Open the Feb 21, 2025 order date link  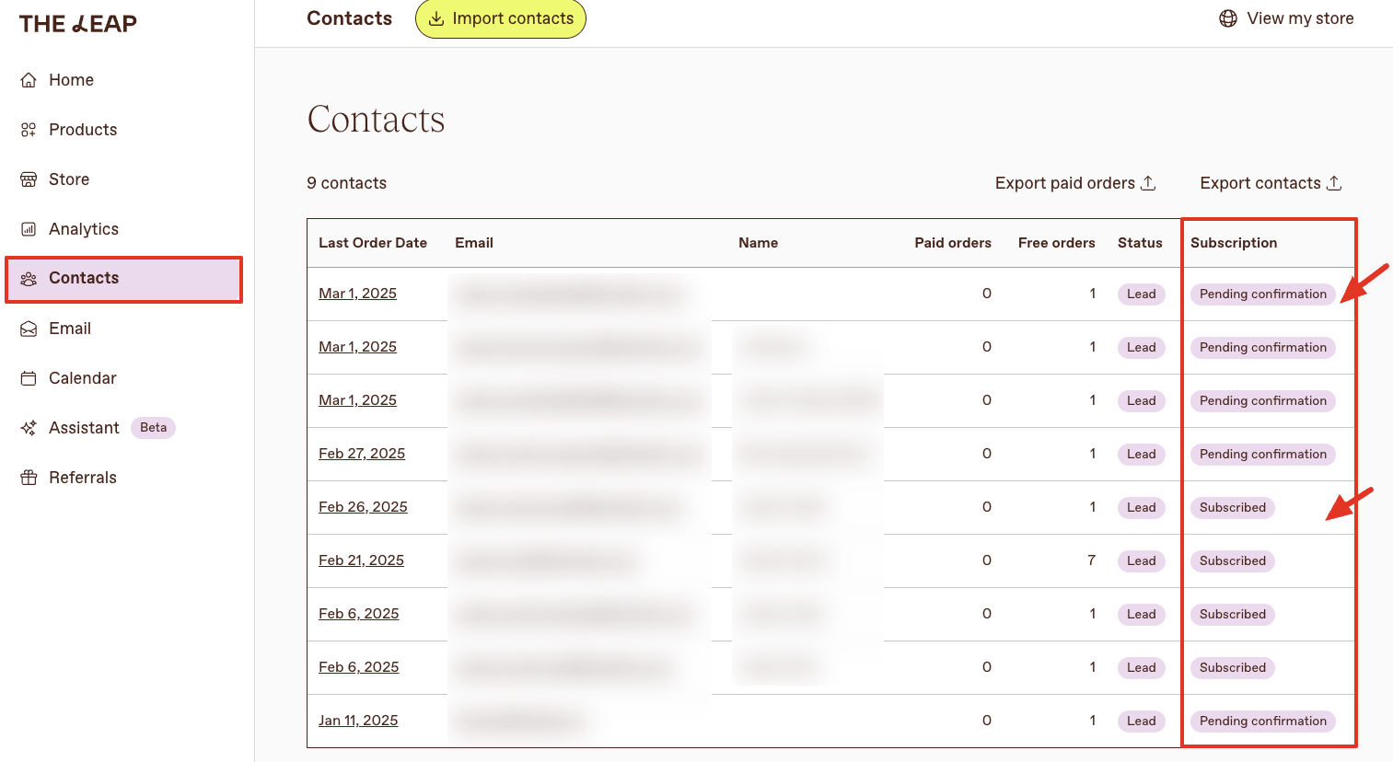pos(361,560)
